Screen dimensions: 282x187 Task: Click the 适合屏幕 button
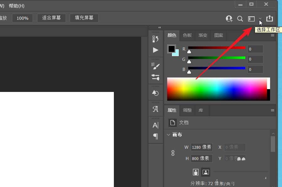[x=51, y=18]
